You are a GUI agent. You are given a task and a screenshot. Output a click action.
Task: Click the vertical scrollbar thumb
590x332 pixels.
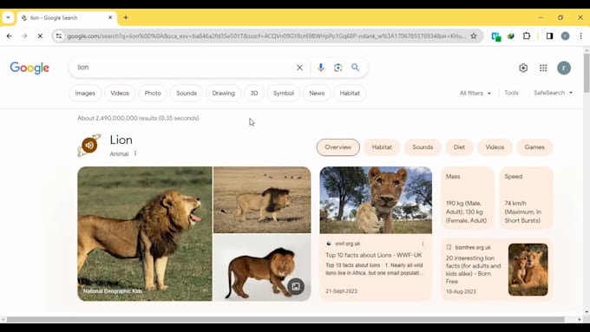[x=587, y=73]
